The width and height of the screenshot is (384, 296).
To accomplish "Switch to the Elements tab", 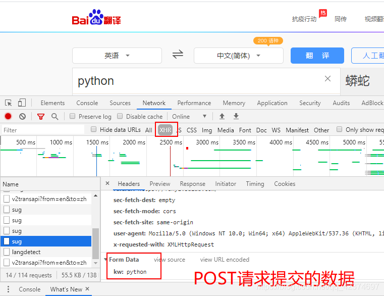I will pyautogui.click(x=52, y=103).
